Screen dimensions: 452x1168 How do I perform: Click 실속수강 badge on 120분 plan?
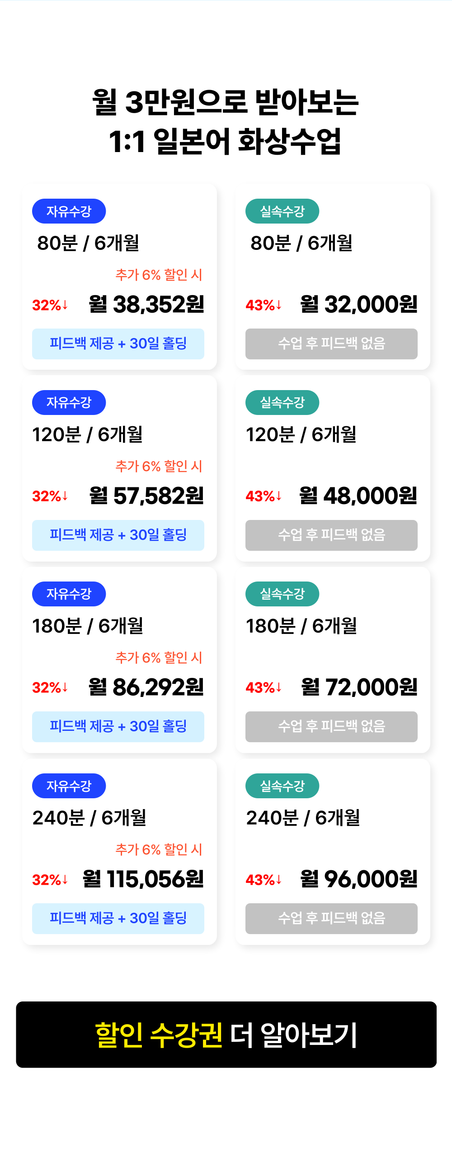282,403
